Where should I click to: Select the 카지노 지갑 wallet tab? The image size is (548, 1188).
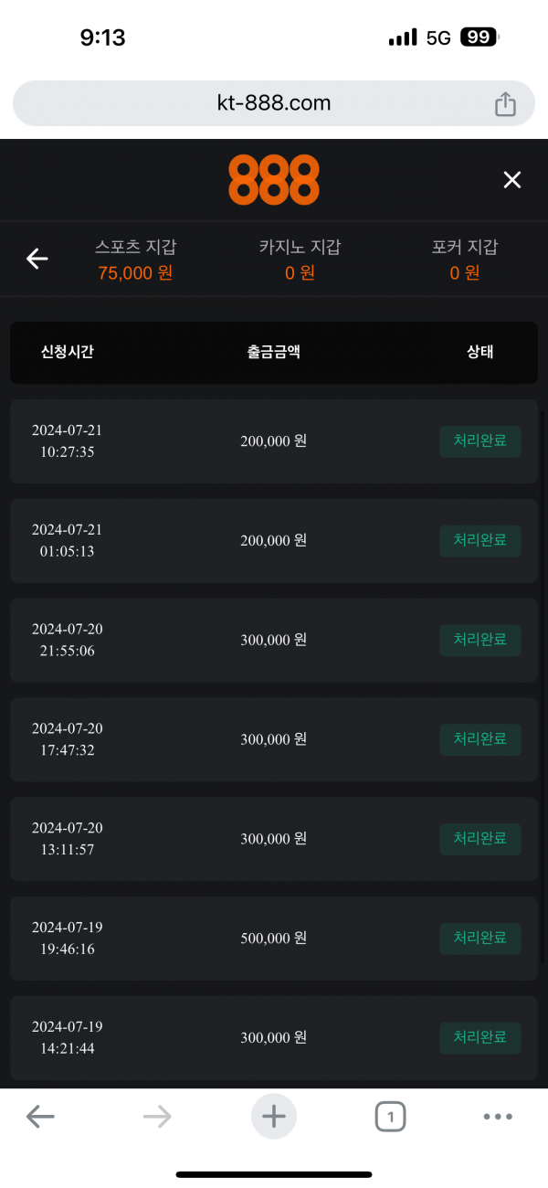pyautogui.click(x=300, y=260)
